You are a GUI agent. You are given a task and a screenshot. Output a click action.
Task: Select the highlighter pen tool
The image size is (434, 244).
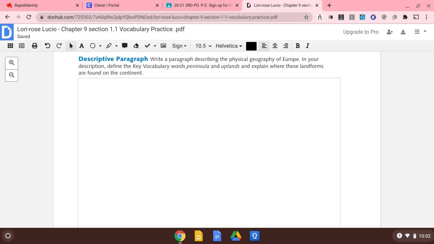(109, 46)
